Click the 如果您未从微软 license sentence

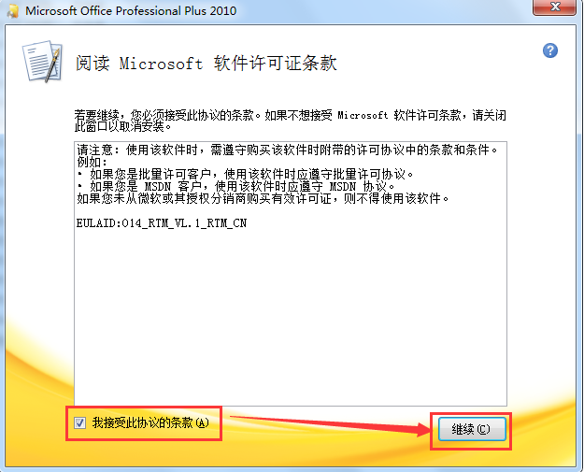tap(263, 198)
